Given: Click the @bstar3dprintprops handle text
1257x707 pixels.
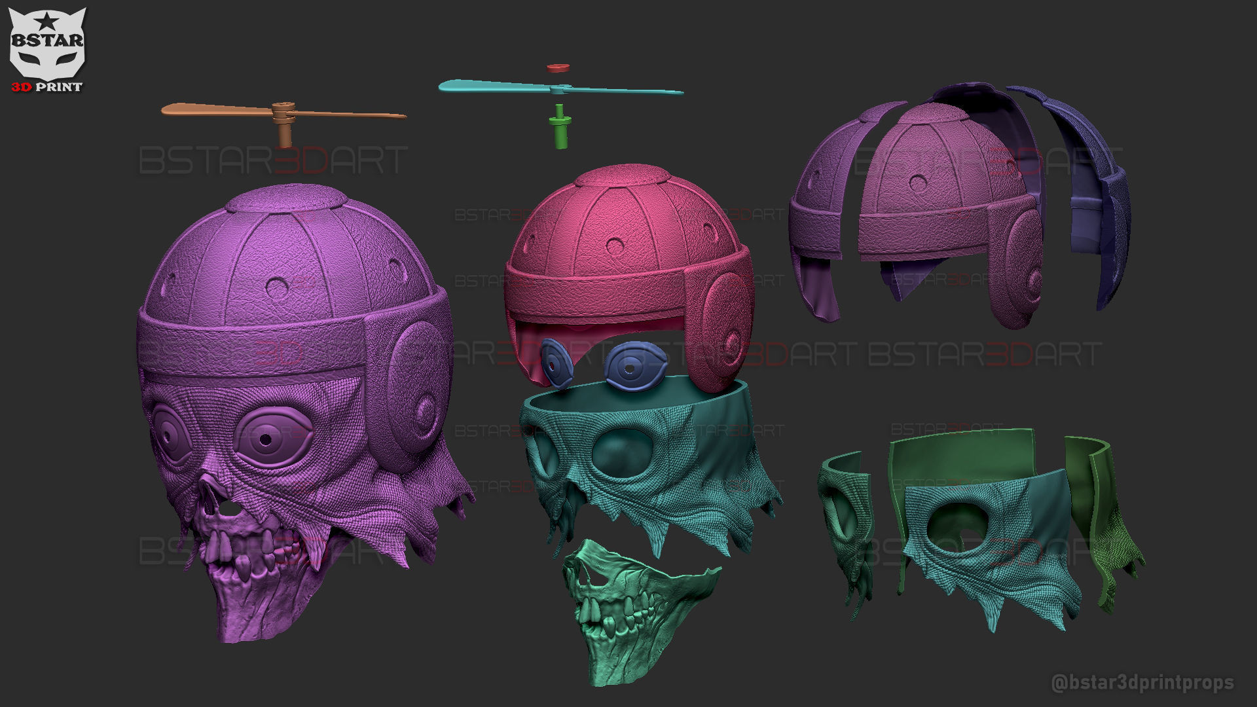Looking at the screenshot, I should [x=1142, y=683].
